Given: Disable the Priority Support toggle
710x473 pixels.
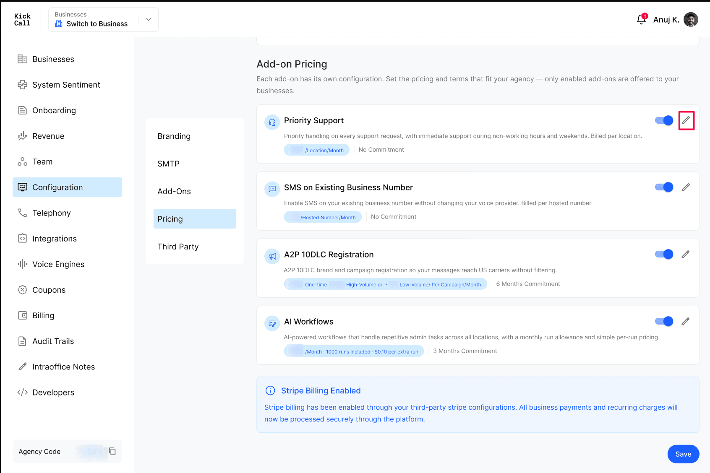Looking at the screenshot, I should coord(664,120).
